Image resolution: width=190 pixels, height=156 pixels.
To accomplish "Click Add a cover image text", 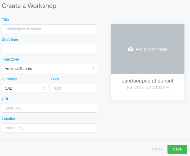I will [151, 49].
